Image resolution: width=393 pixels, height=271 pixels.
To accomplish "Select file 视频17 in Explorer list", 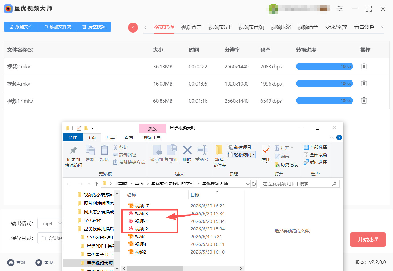I will point(142,206).
